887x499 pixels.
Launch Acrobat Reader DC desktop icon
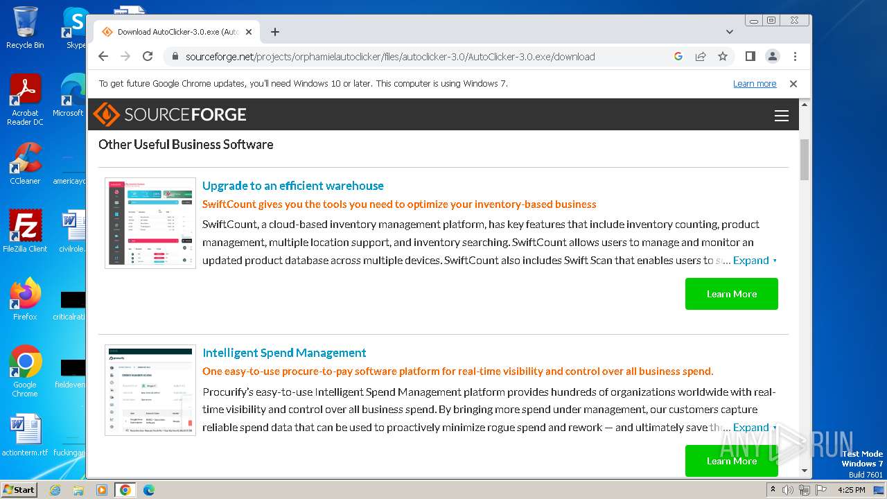pos(25,100)
